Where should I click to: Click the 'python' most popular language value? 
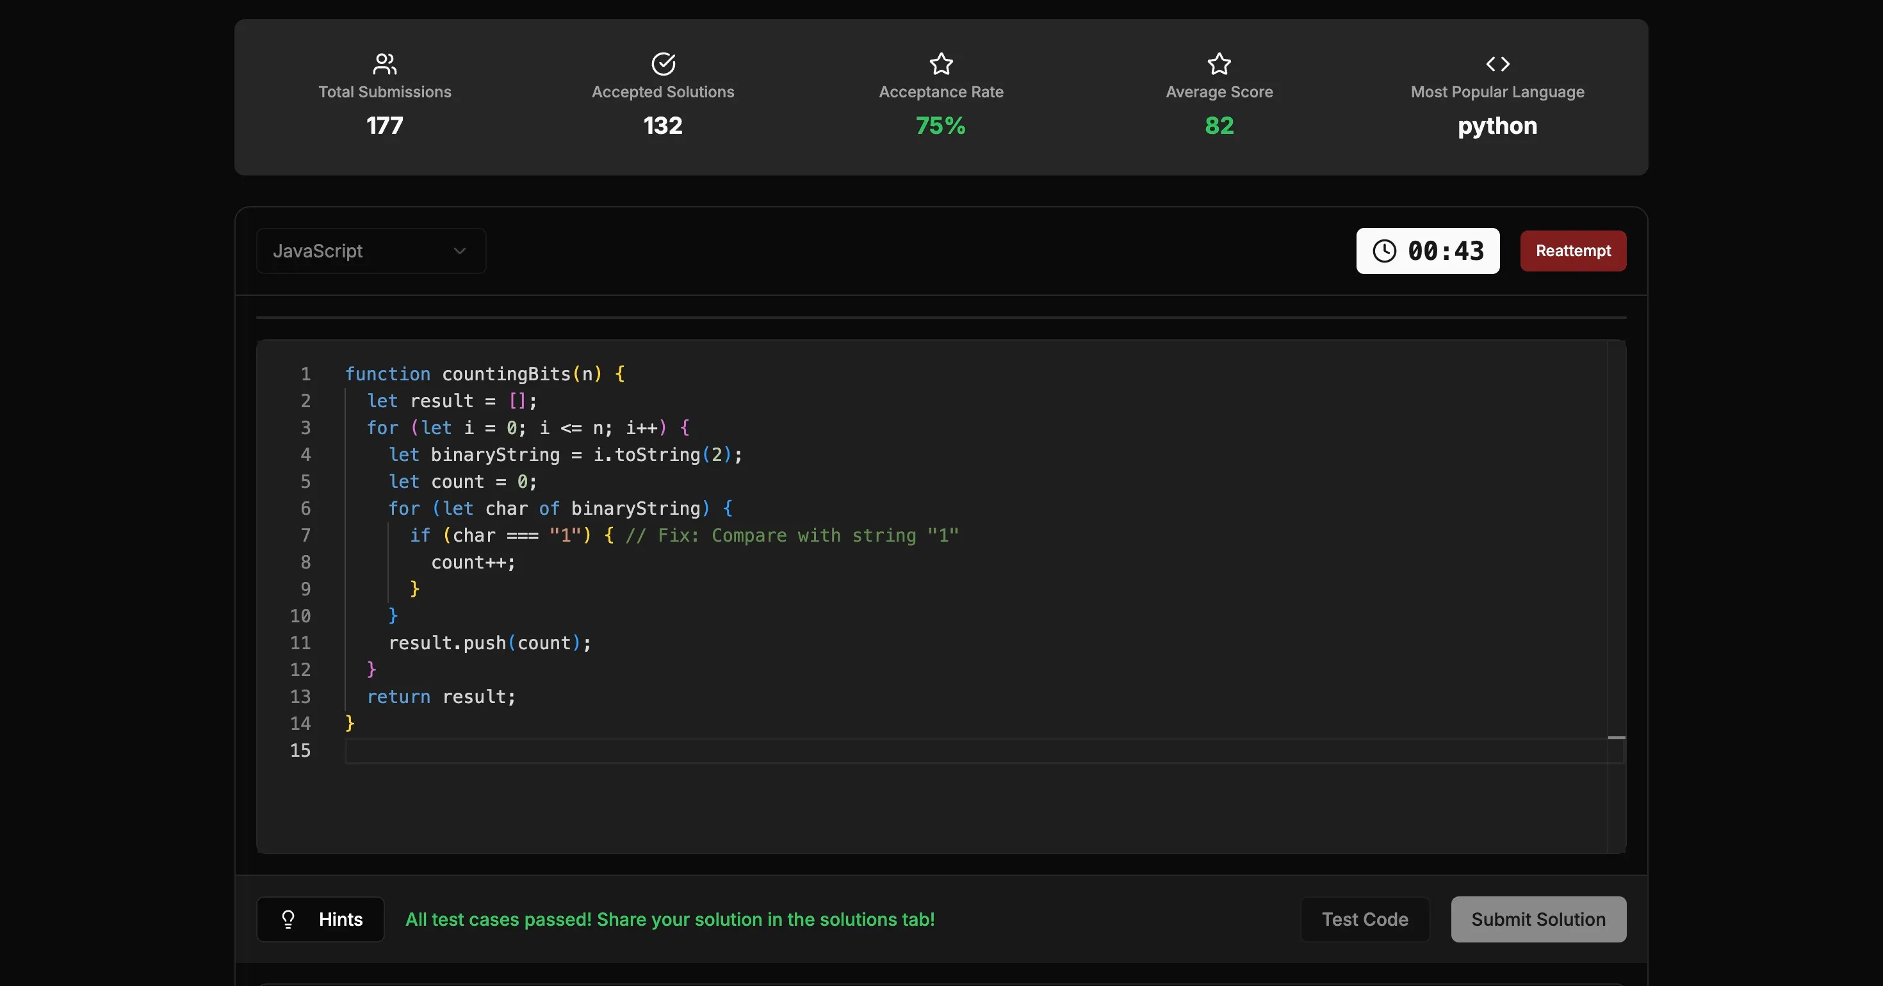pyautogui.click(x=1498, y=126)
